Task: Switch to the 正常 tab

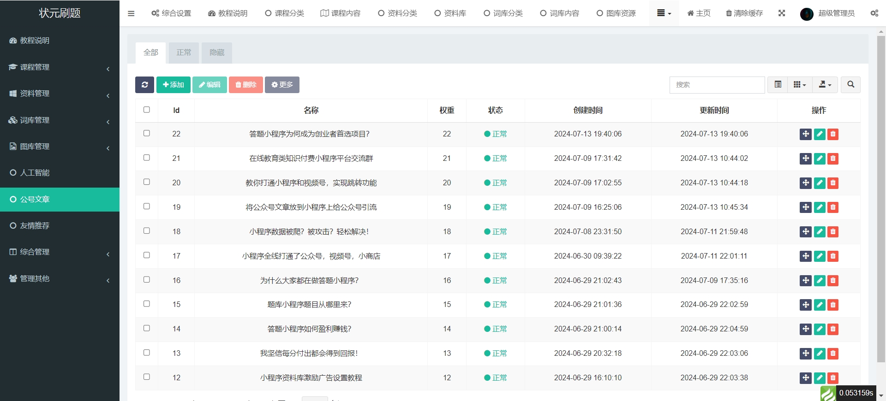Action: (x=184, y=53)
